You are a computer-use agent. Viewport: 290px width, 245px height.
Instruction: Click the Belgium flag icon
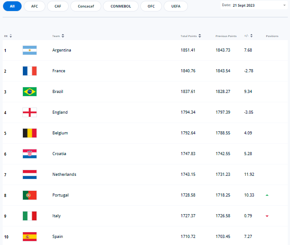[x=29, y=133]
